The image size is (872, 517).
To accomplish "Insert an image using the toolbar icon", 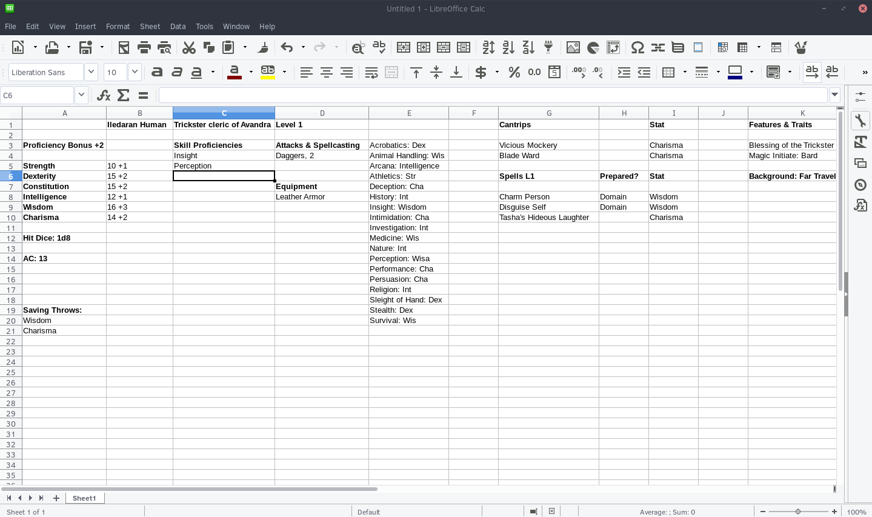I will point(573,47).
